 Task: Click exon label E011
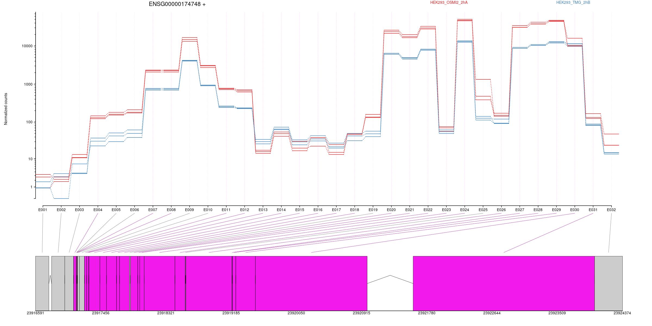(x=226, y=210)
